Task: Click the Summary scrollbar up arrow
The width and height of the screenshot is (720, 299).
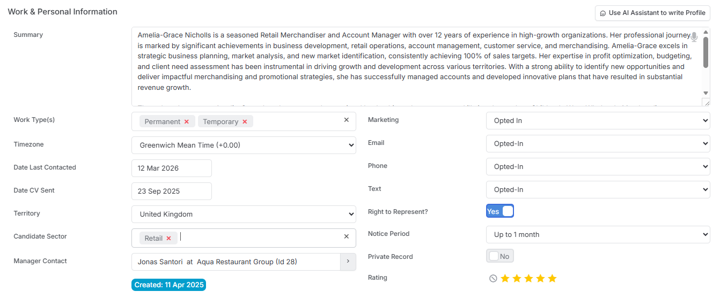Action: [x=706, y=32]
